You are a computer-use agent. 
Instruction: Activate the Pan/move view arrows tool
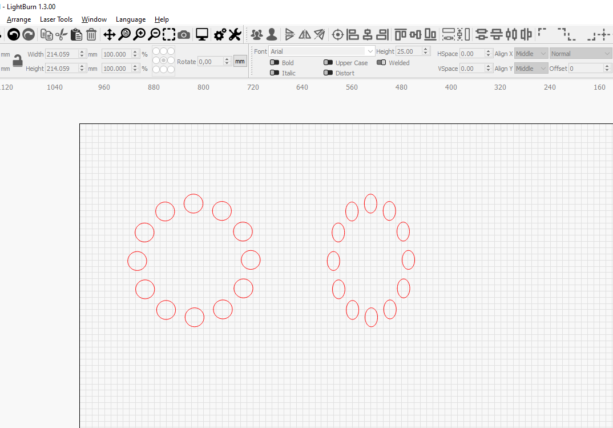point(110,35)
